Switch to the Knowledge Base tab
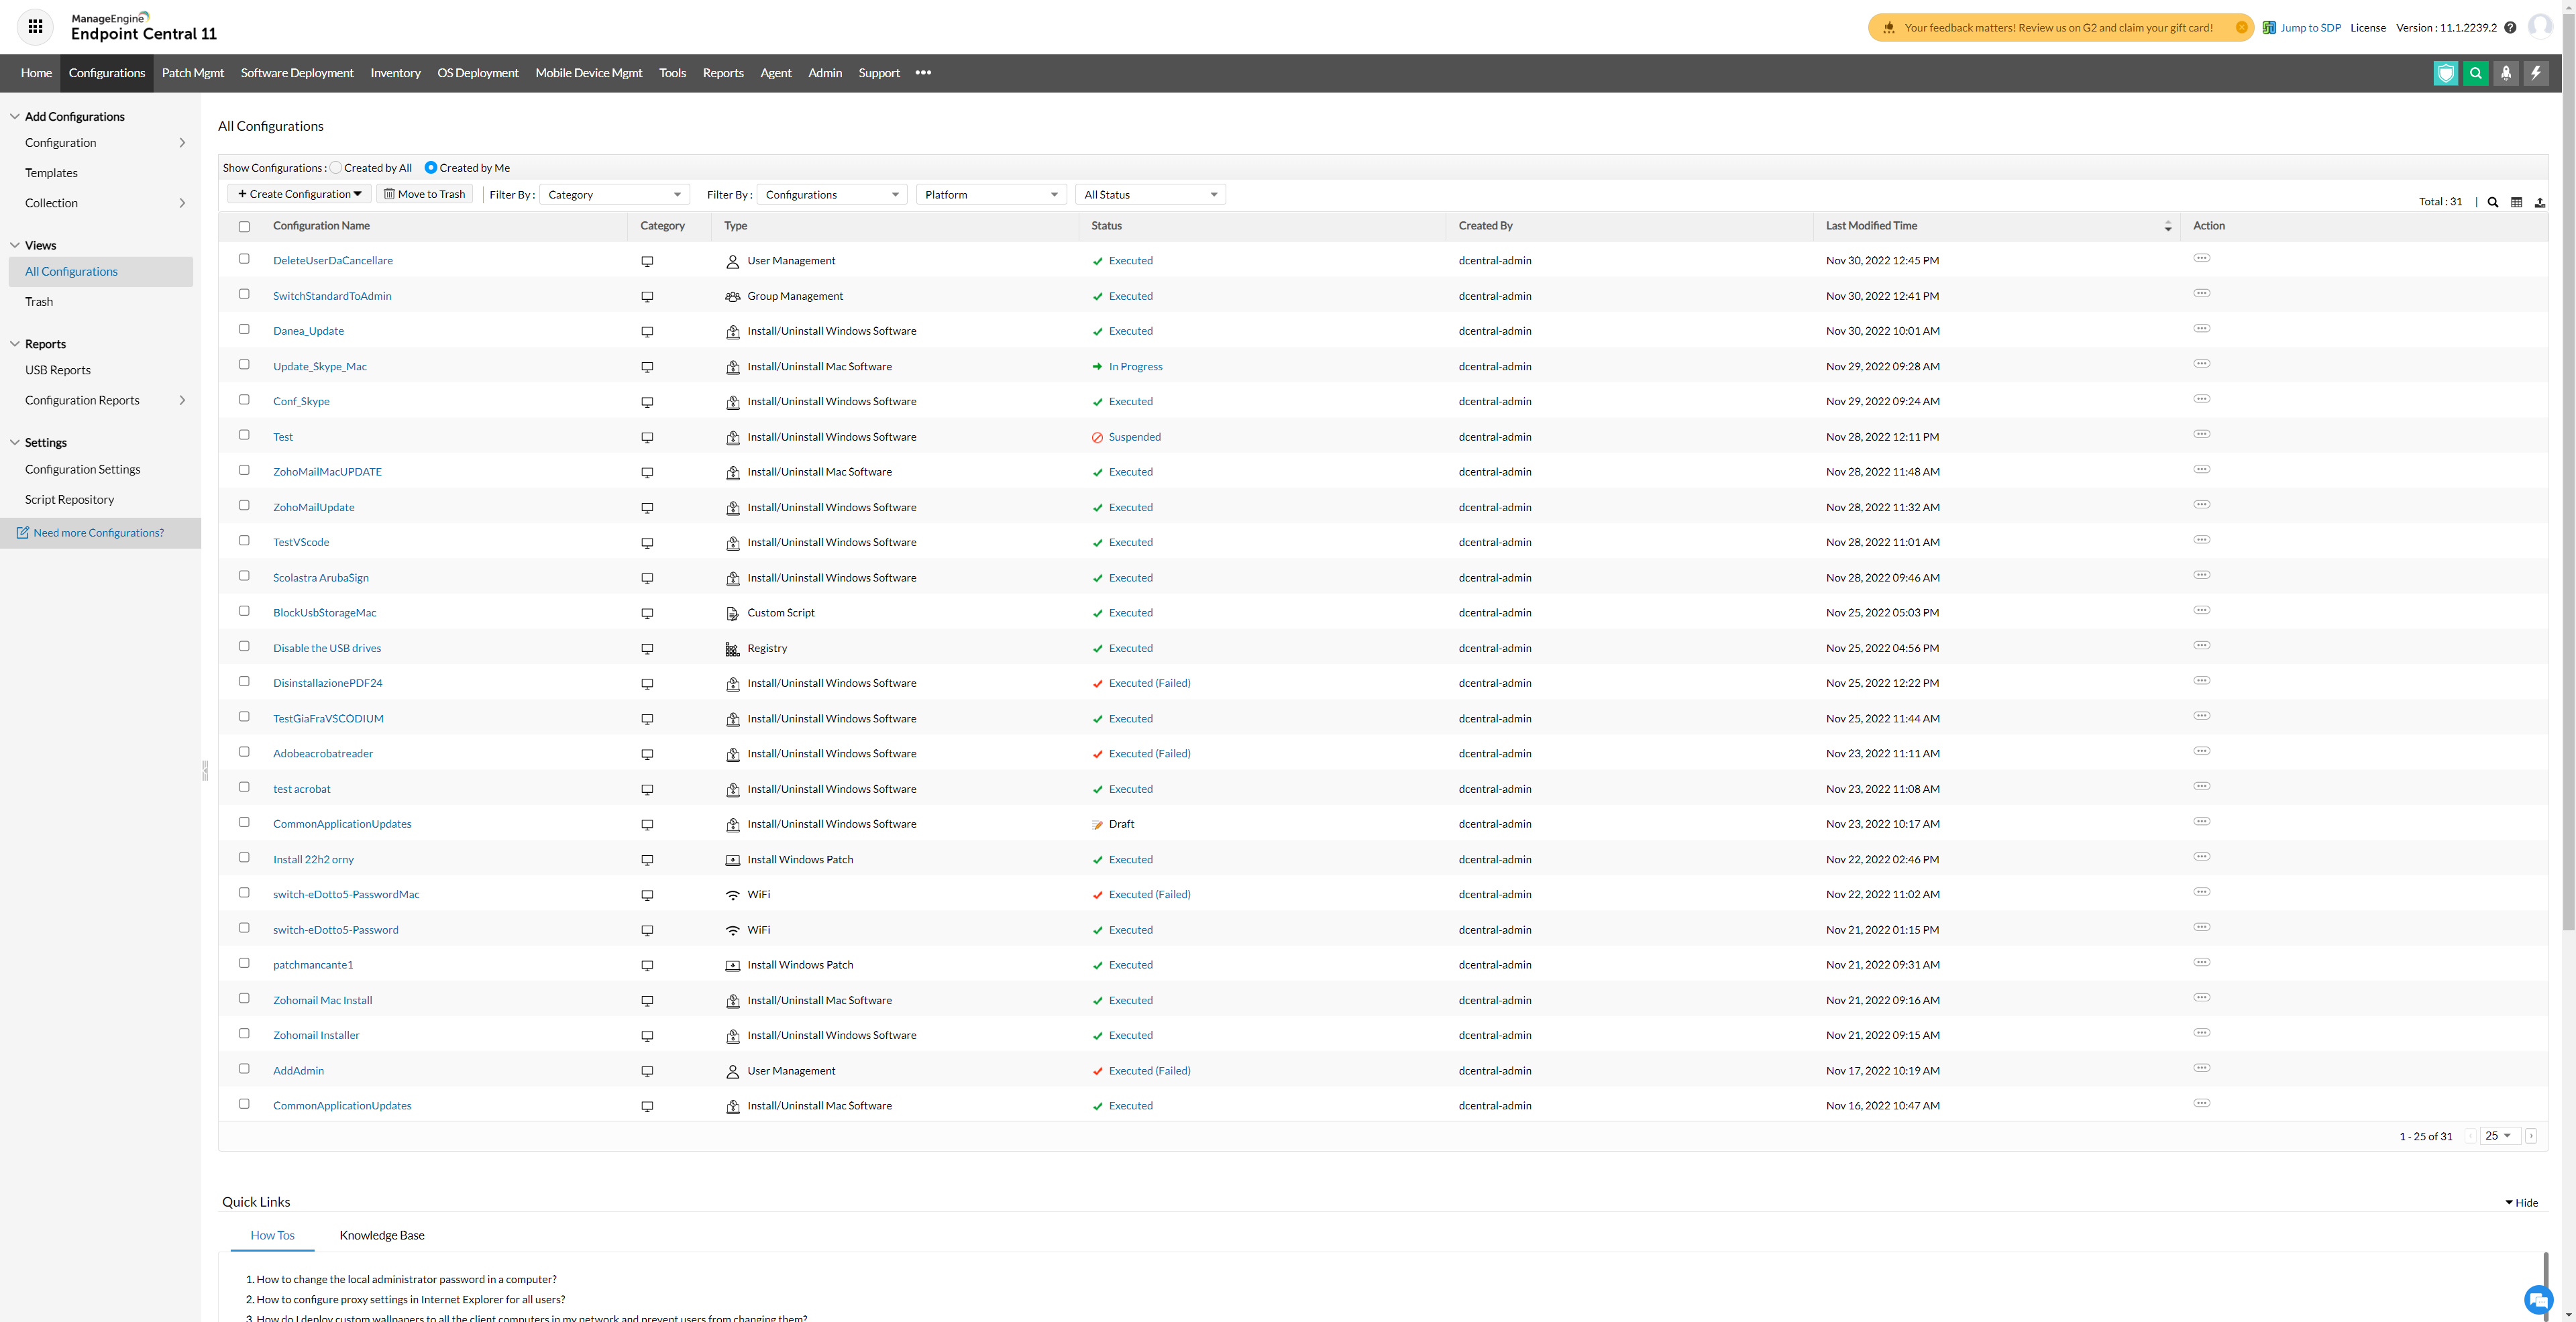This screenshot has height=1322, width=2576. 382,1235
